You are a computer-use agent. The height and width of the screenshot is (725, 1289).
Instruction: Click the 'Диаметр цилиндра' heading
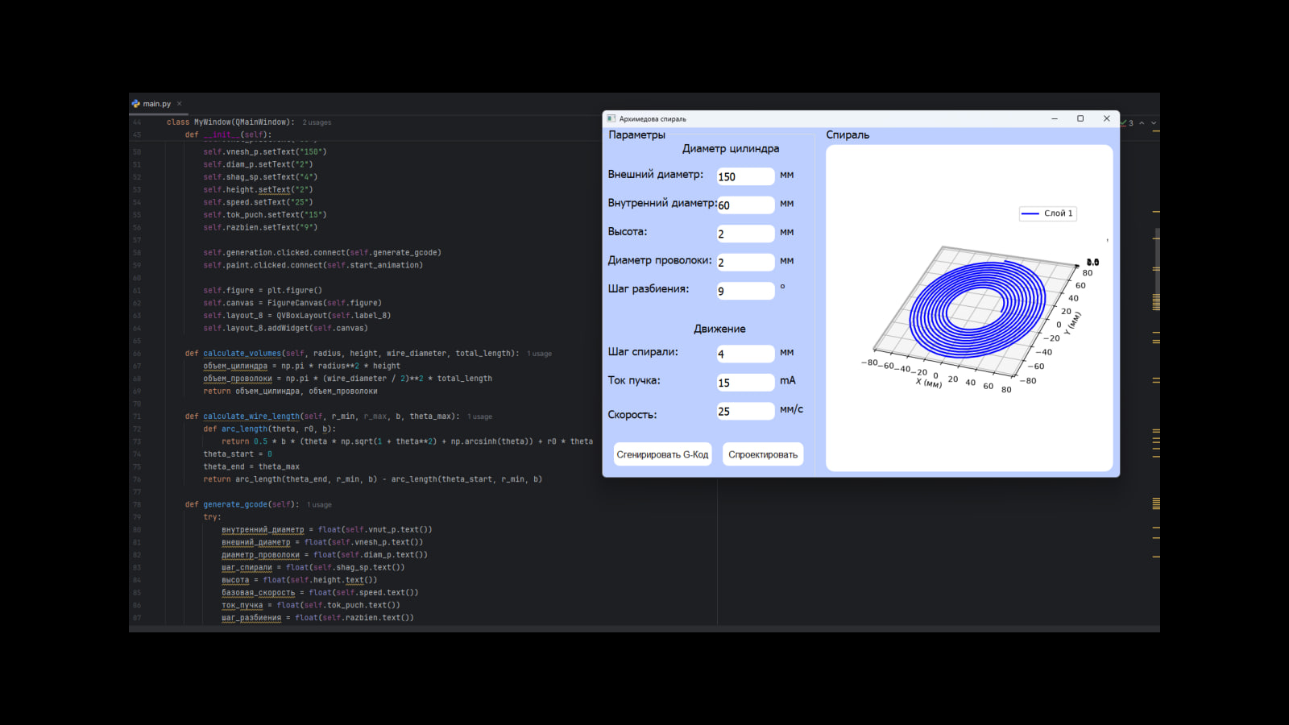731,148
